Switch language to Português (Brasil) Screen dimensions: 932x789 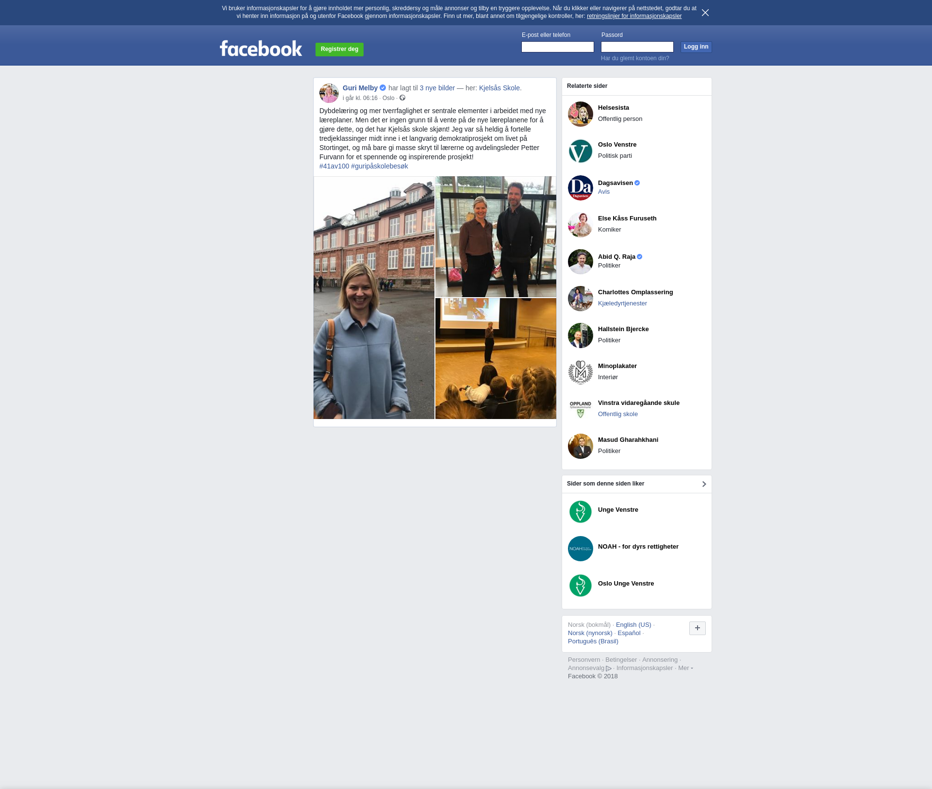tap(593, 641)
